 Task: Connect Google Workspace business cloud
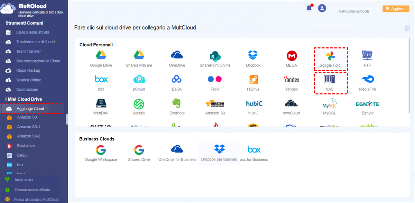coord(101,150)
